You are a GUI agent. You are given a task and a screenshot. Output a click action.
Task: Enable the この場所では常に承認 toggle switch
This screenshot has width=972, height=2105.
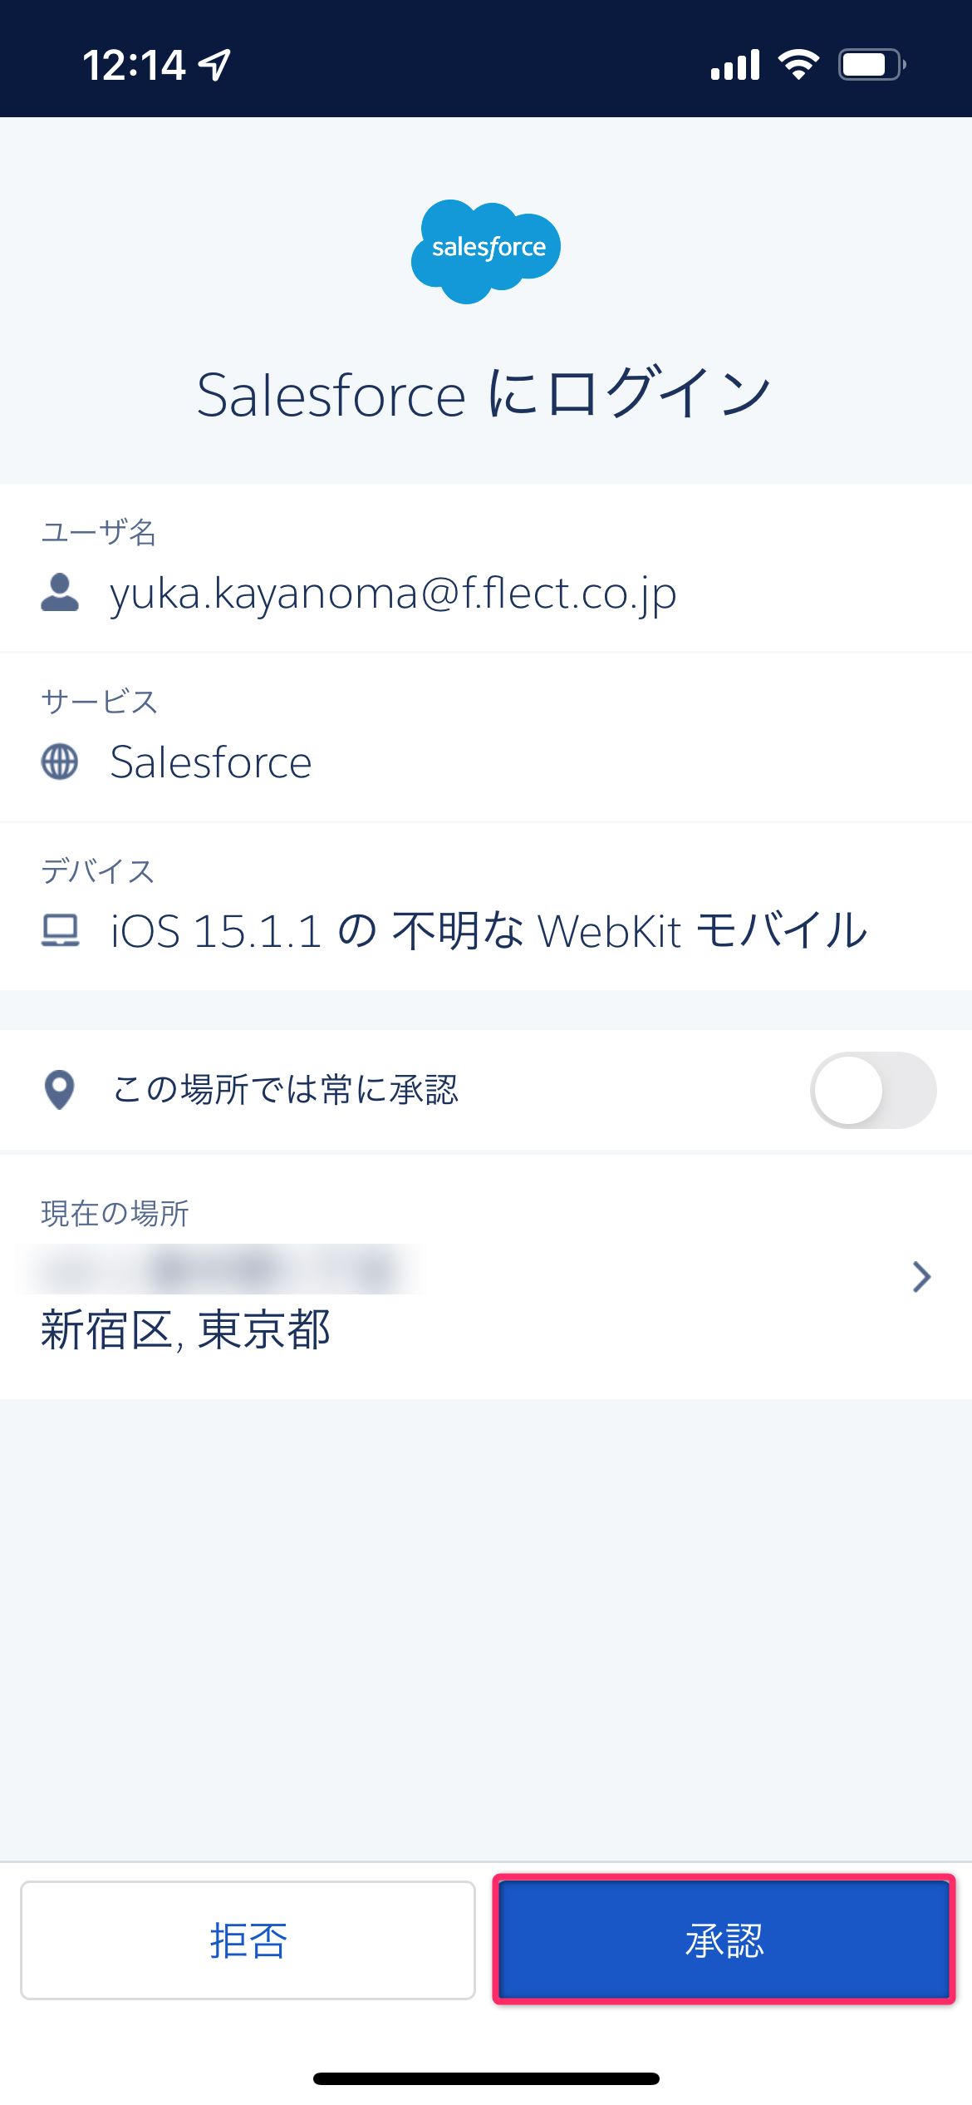coord(873,1090)
